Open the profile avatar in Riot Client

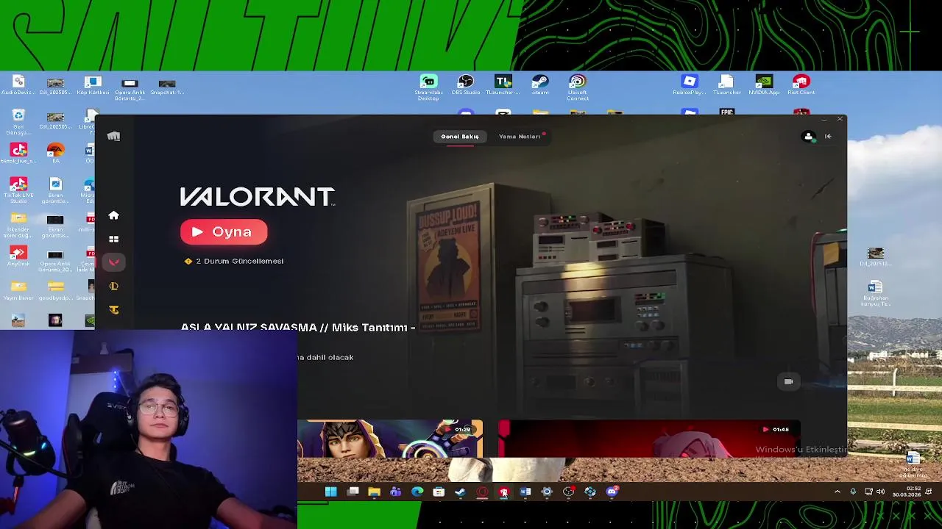[808, 137]
